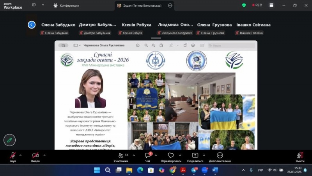The height and width of the screenshot is (176, 312).
Task: Open Windows Start menu on taskbar
Action: 97,170
